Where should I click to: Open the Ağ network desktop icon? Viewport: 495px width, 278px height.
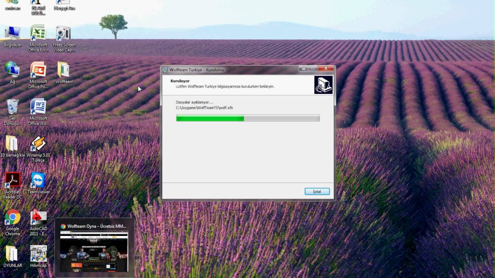tap(13, 73)
